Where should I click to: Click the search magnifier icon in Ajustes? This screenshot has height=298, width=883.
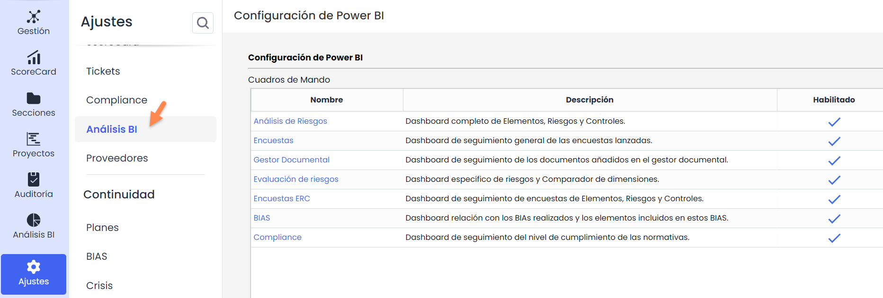tap(203, 23)
